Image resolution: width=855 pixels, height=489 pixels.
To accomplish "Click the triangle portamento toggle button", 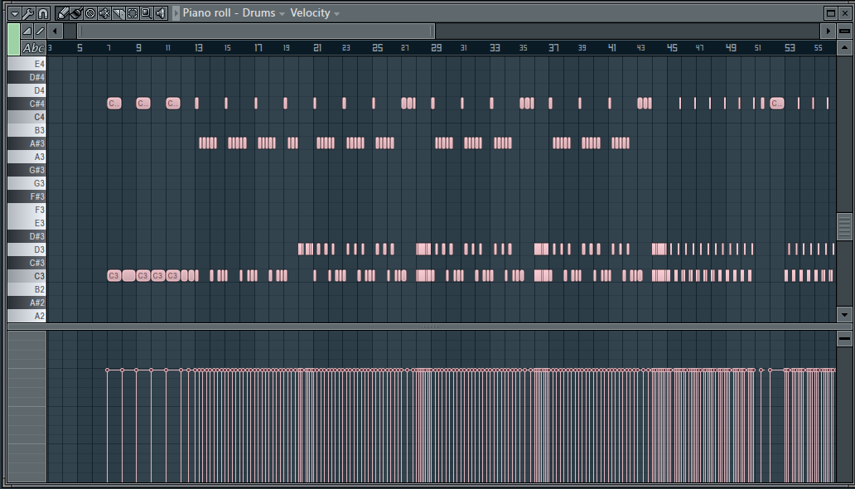I will click(27, 31).
